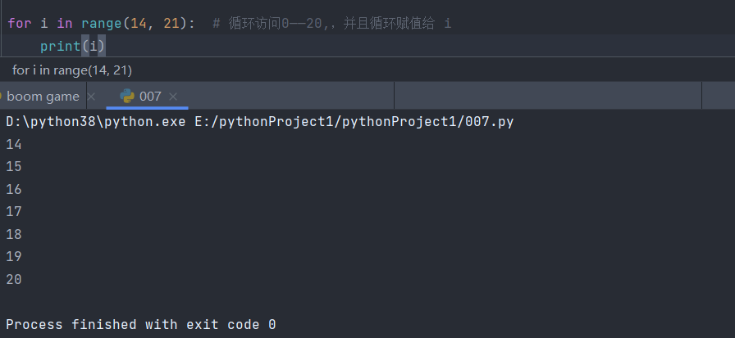Click the console output line 14
The width and height of the screenshot is (735, 338).
tap(14, 145)
